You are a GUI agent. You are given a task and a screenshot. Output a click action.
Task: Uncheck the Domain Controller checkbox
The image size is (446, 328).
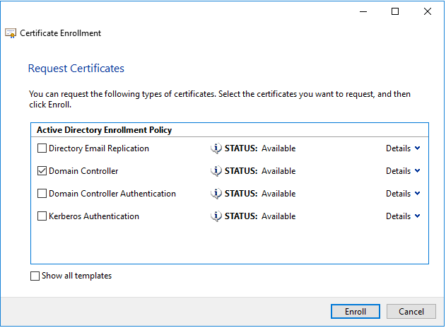point(42,171)
